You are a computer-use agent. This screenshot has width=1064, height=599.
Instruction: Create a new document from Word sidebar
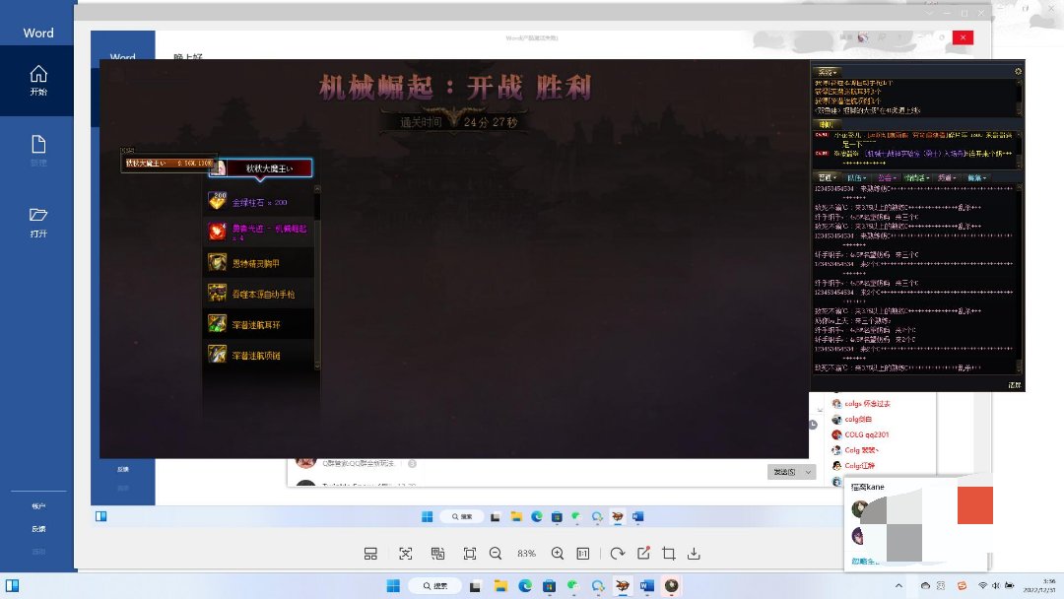tap(38, 151)
